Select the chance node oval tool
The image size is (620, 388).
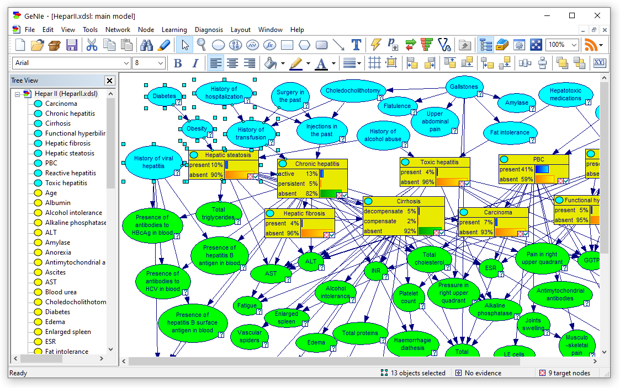pos(218,45)
